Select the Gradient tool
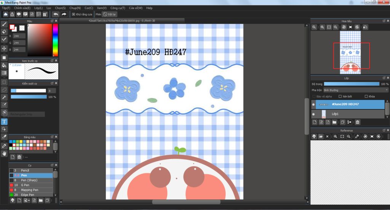 tap(4, 73)
